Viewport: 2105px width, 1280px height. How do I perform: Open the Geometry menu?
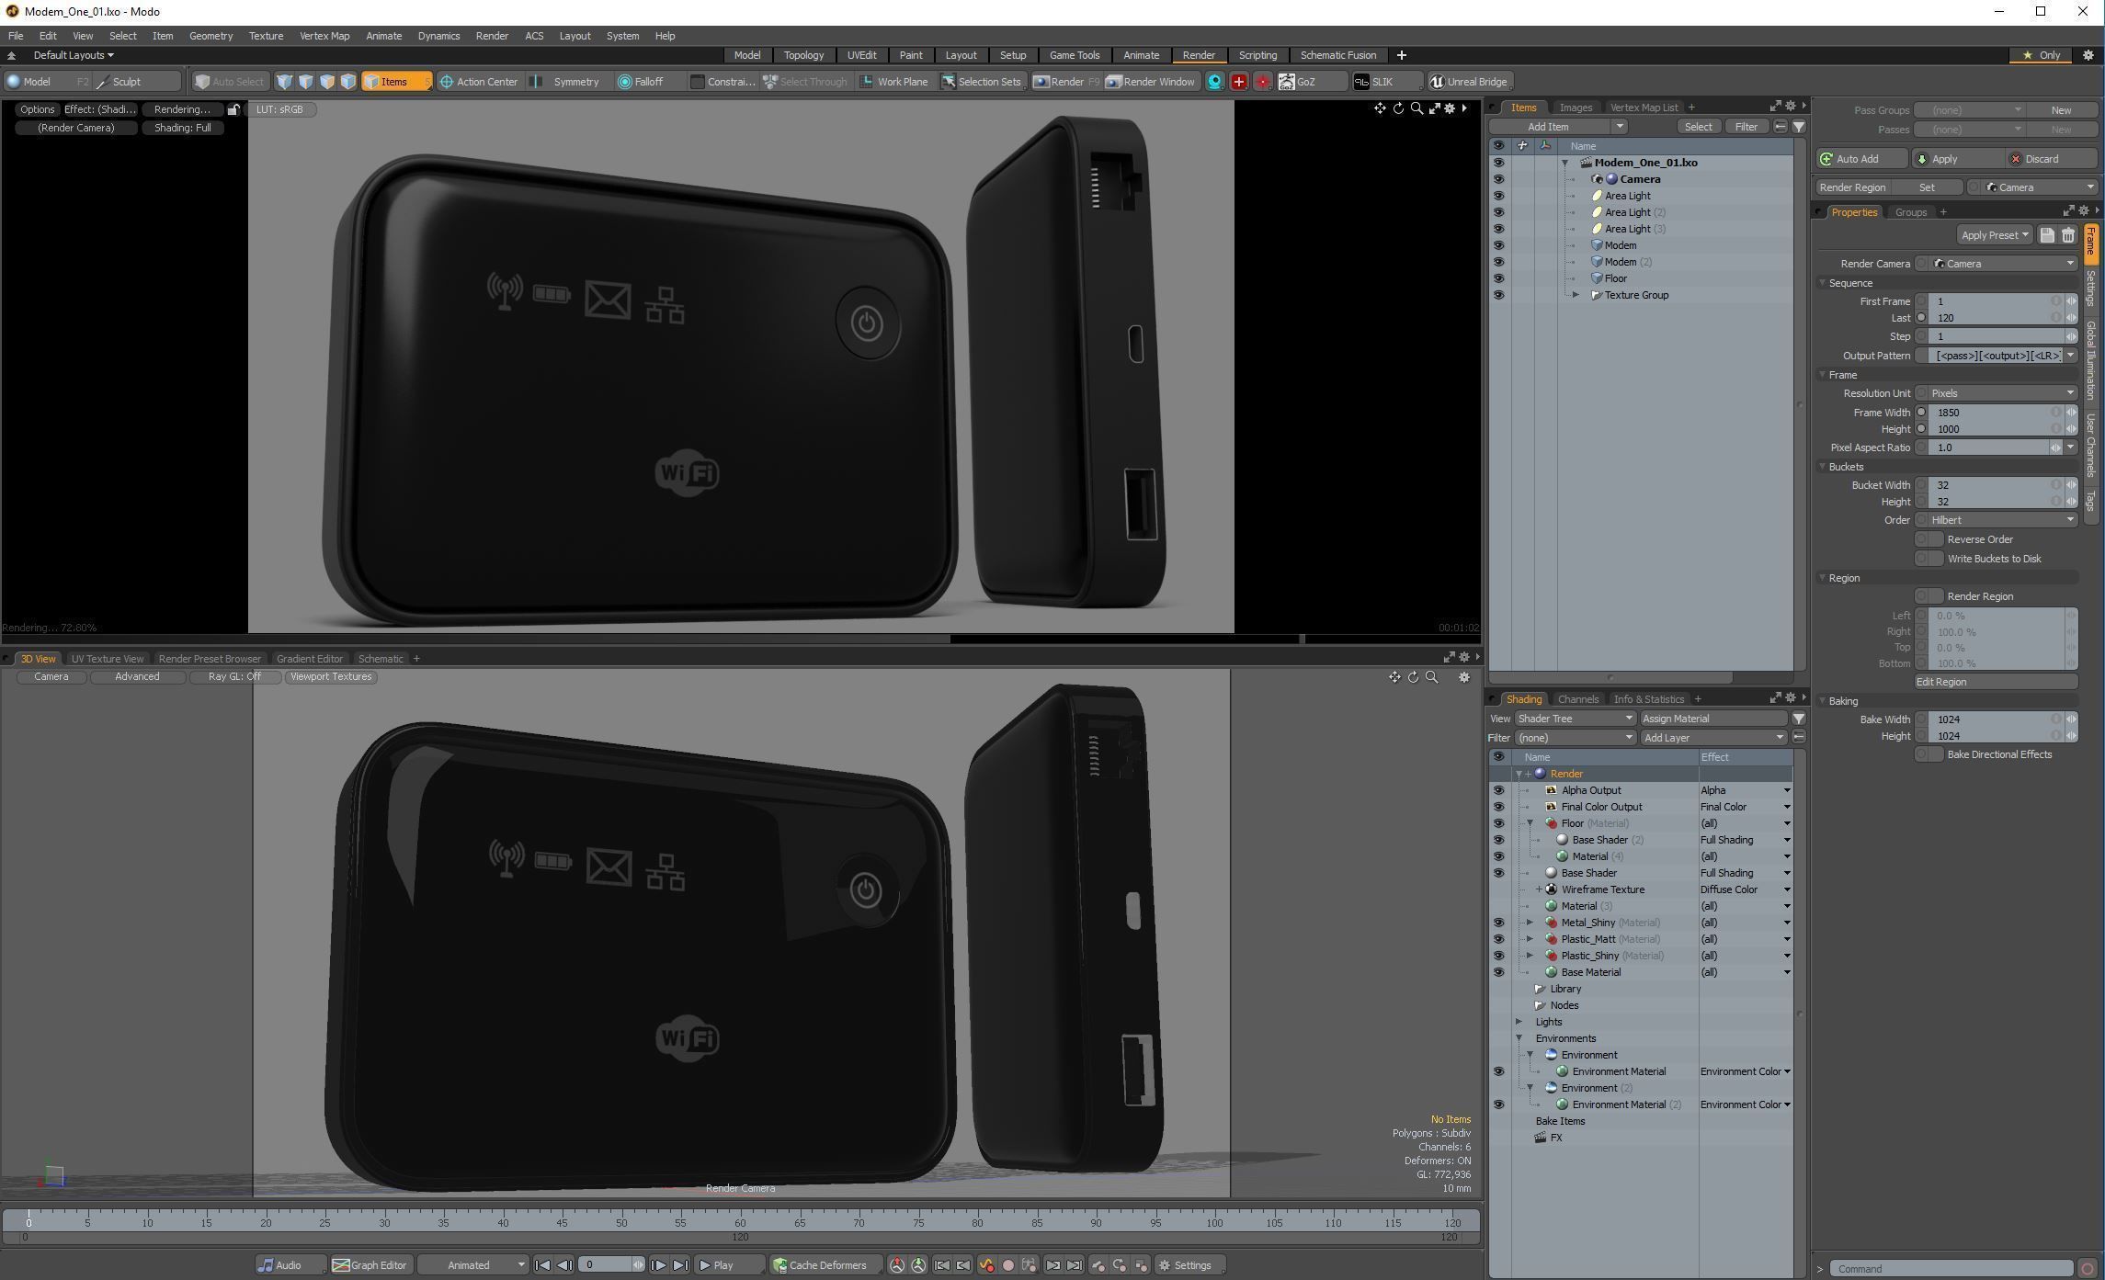pyautogui.click(x=210, y=36)
